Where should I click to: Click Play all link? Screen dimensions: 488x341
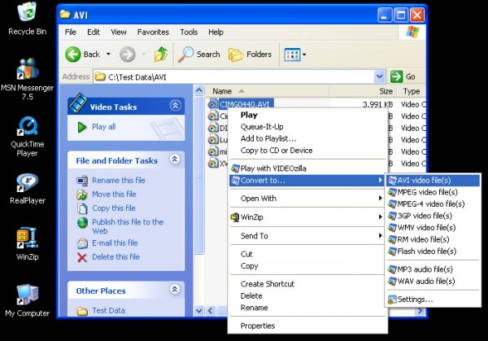[103, 127]
